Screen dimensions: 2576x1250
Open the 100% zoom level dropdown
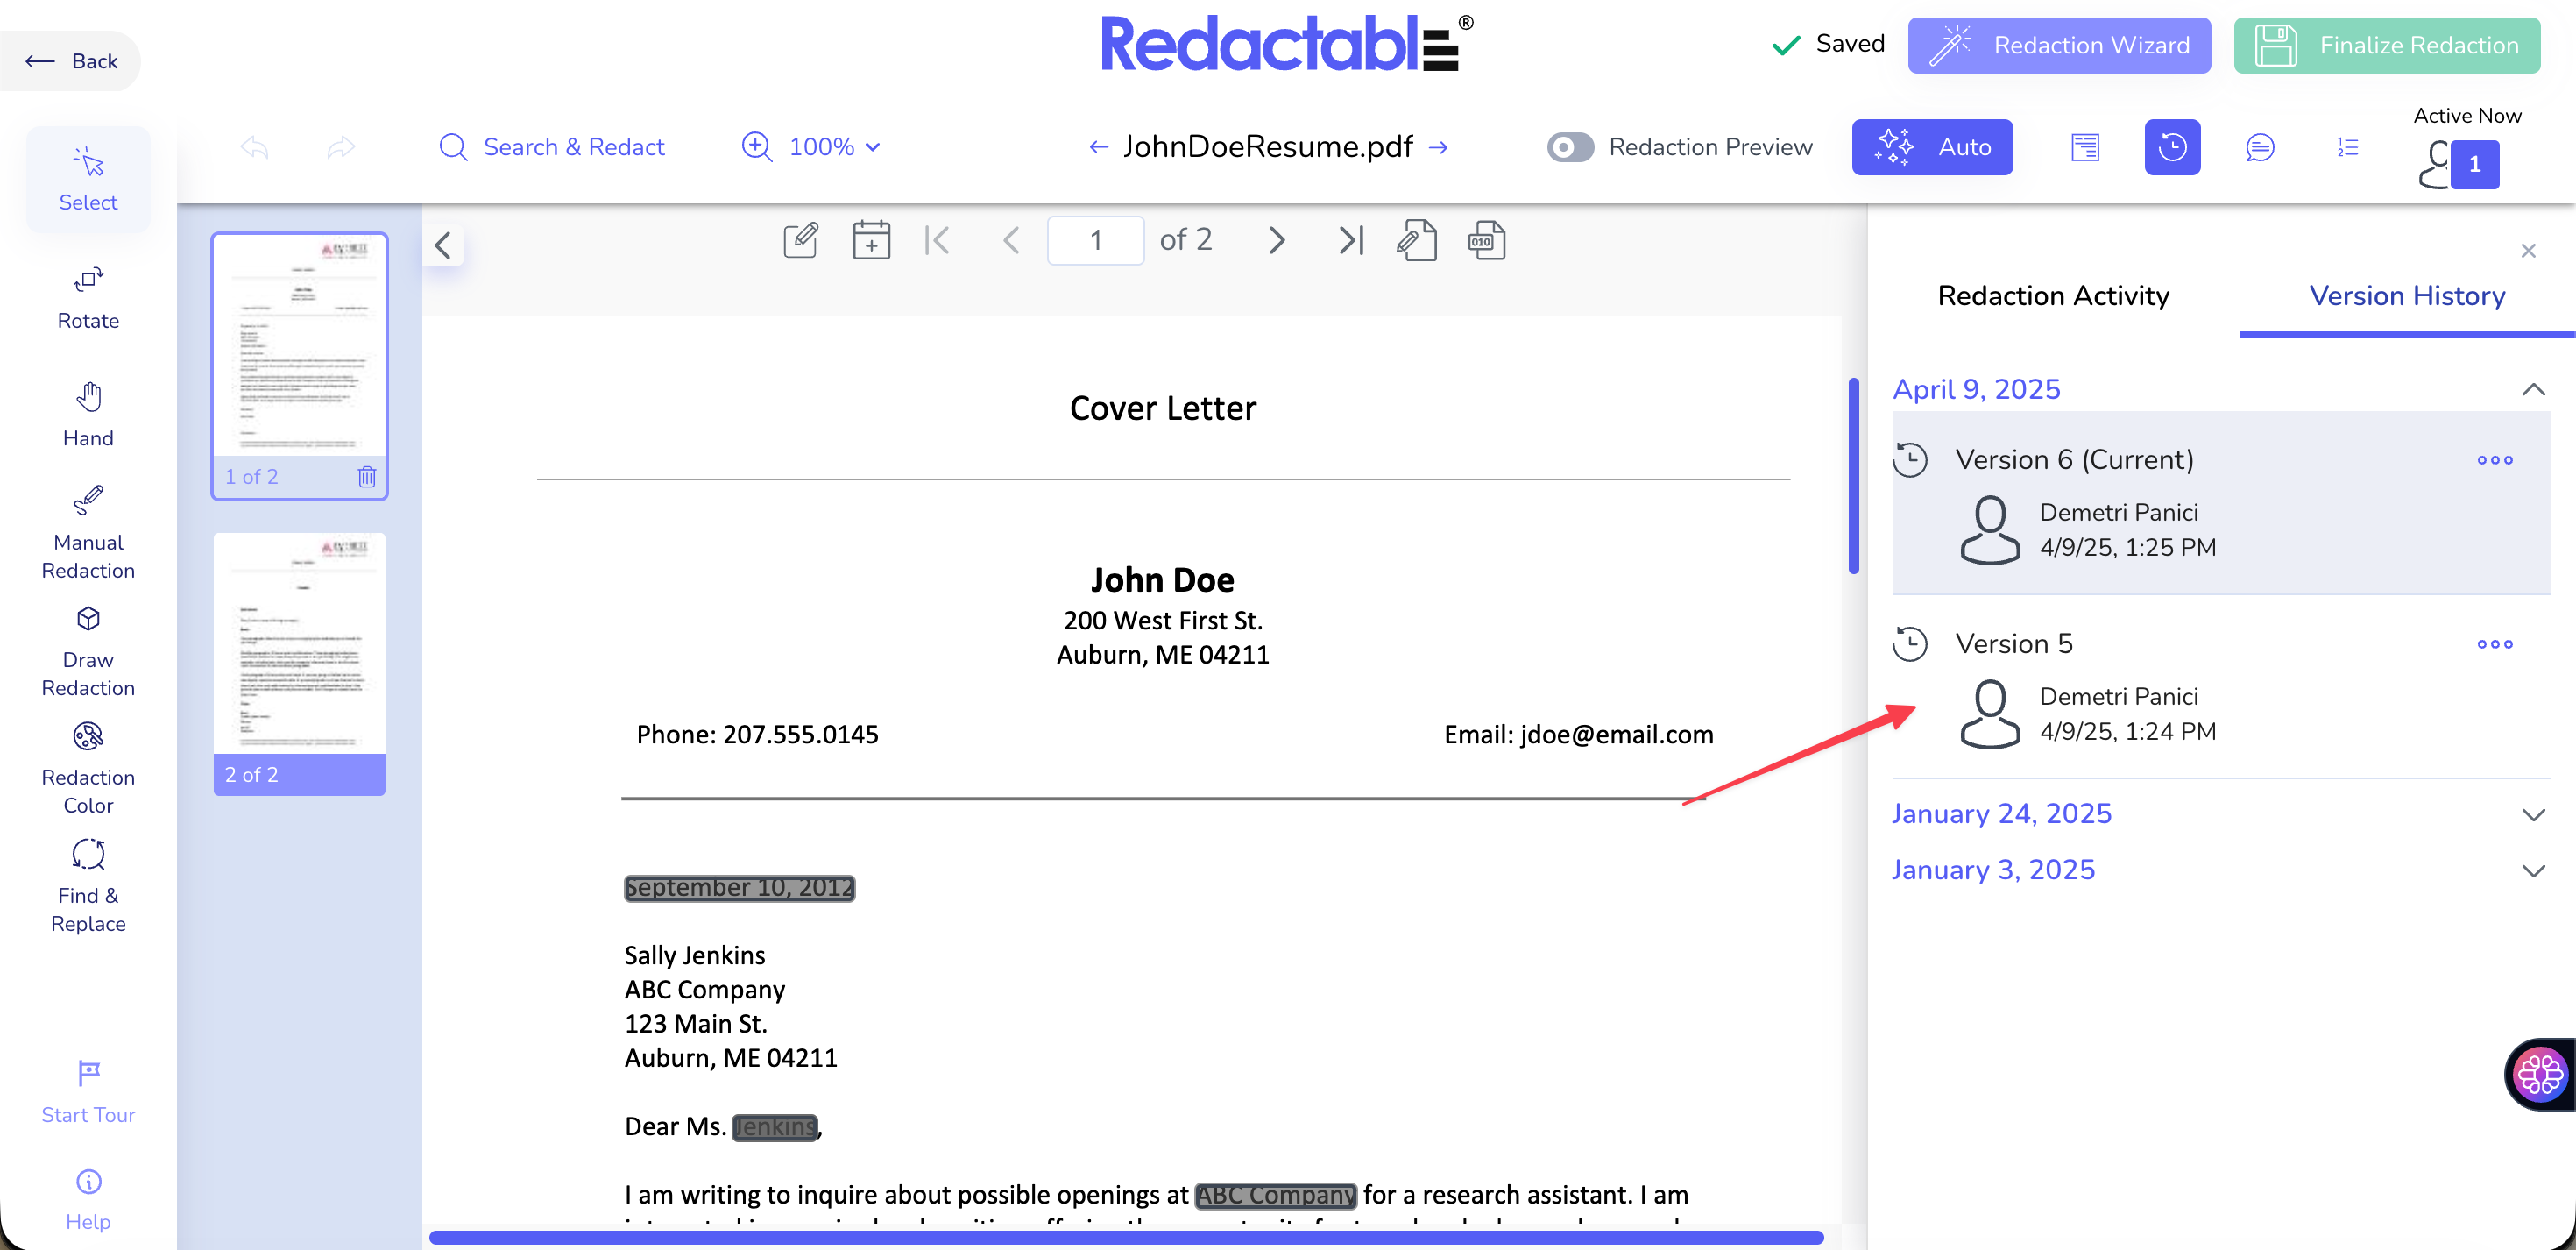point(835,147)
